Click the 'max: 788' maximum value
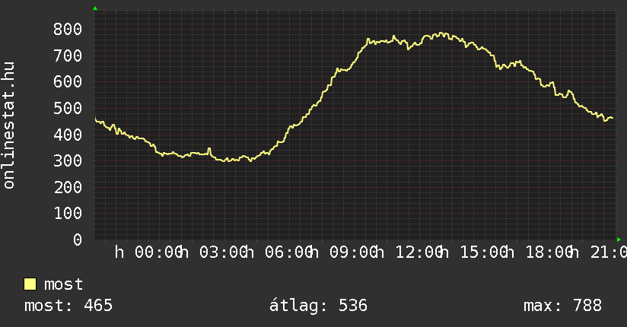The width and height of the screenshot is (627, 327). tap(562, 306)
